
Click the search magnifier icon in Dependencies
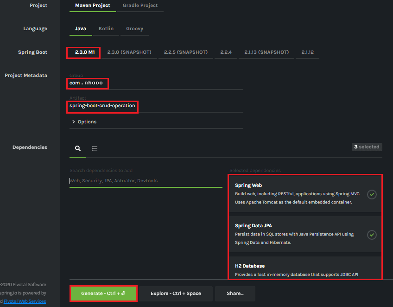click(x=78, y=148)
